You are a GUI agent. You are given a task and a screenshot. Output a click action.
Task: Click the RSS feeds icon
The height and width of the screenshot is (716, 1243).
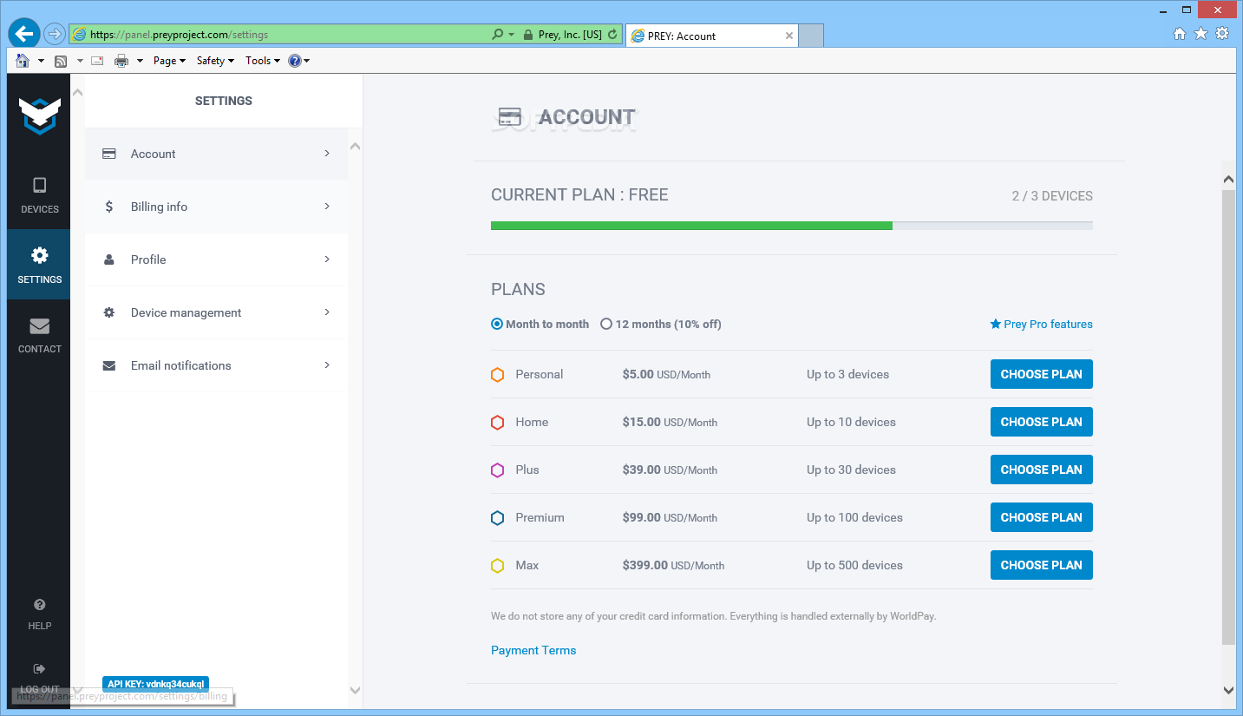tap(61, 61)
